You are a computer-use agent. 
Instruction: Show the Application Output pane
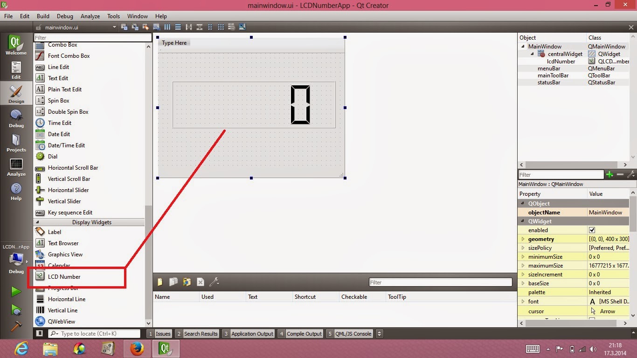(x=248, y=333)
